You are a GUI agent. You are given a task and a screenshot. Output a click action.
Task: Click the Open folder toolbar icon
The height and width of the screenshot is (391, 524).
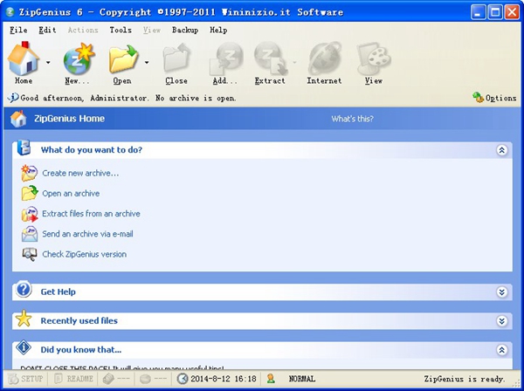tap(123, 59)
